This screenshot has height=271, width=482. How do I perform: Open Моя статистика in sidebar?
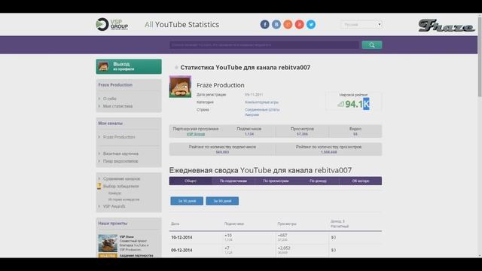click(x=117, y=106)
